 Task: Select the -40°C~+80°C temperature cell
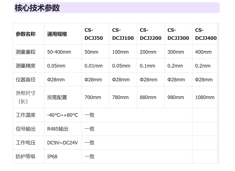[x=62, y=115]
